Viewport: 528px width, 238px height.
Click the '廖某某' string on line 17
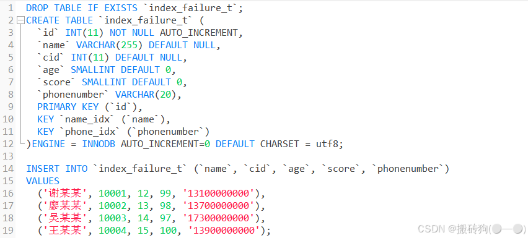tap(65, 205)
